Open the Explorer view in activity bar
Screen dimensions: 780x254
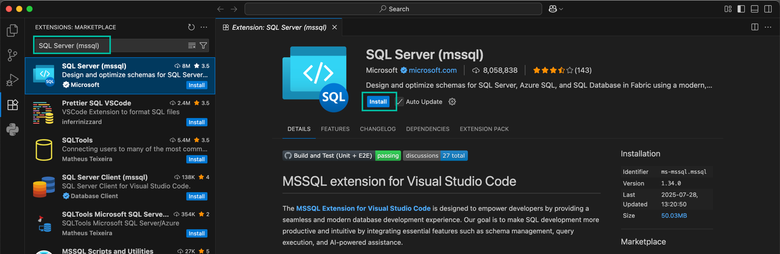tap(12, 30)
